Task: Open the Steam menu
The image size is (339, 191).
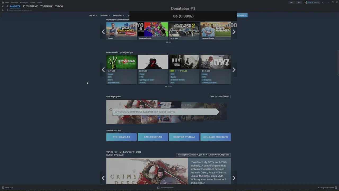Action: (7, 2)
